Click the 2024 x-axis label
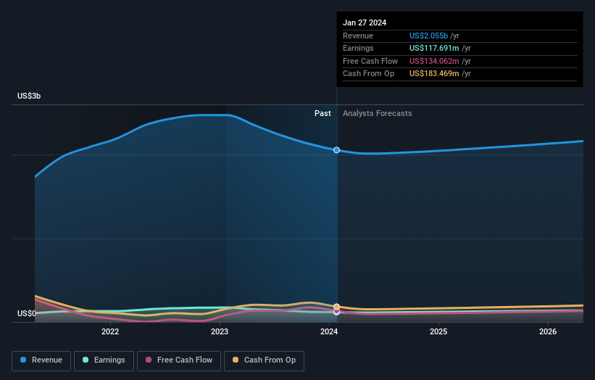The height and width of the screenshot is (380, 595). click(329, 331)
